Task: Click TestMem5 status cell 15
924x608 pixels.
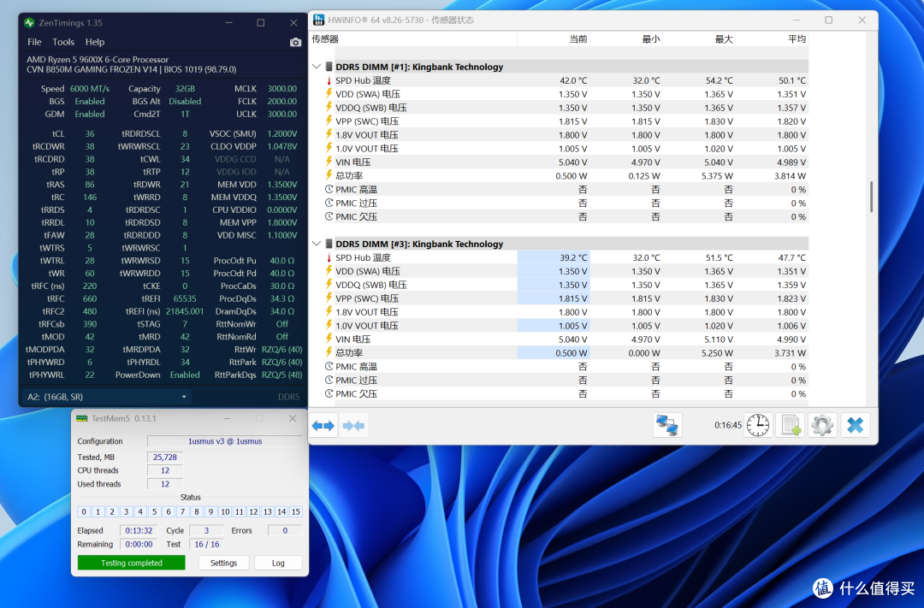Action: coord(296,511)
